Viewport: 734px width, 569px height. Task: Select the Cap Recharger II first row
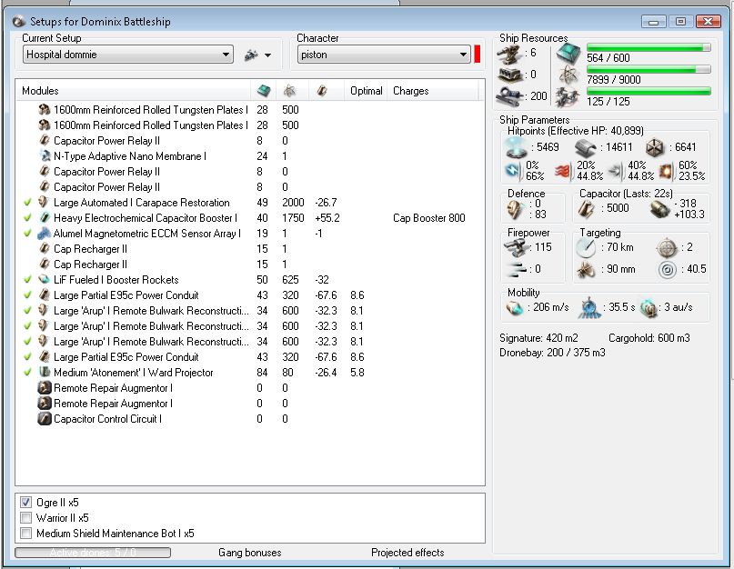249,248
